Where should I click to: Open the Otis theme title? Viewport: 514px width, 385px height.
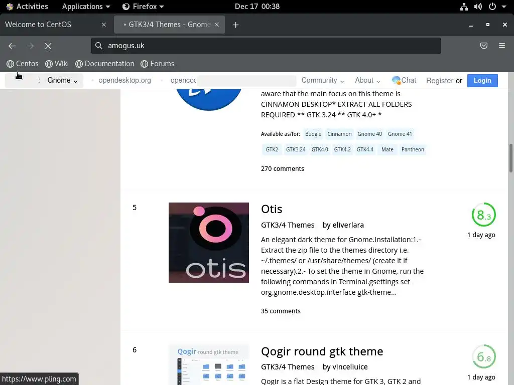[x=272, y=209]
